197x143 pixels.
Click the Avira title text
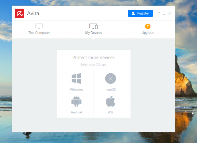[x=33, y=13]
